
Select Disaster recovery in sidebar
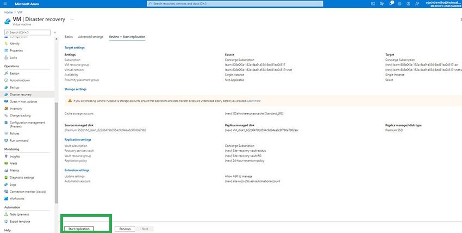pos(27,95)
